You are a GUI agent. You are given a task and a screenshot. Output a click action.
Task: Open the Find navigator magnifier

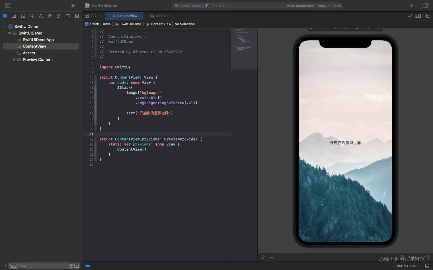click(x=32, y=16)
